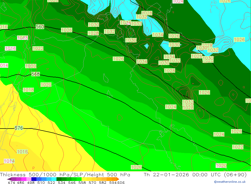The width and height of the screenshot is (251, 184).
Task: Click the dark blue legend swatch
Action: coord(34,179)
